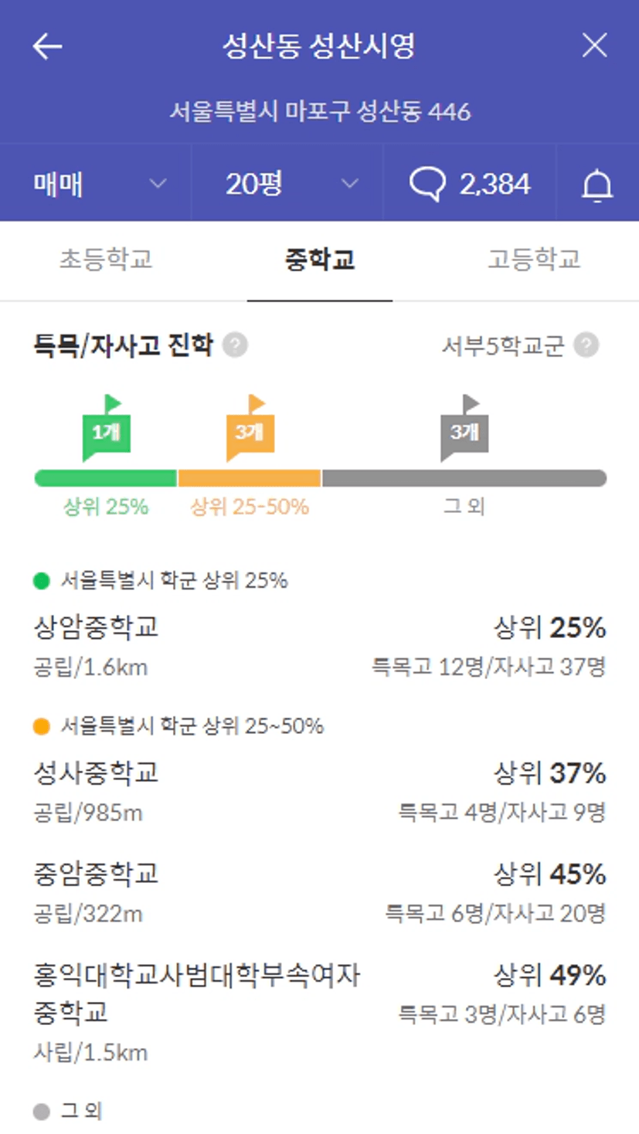Click the green 상위 25% bar segment

(x=106, y=478)
